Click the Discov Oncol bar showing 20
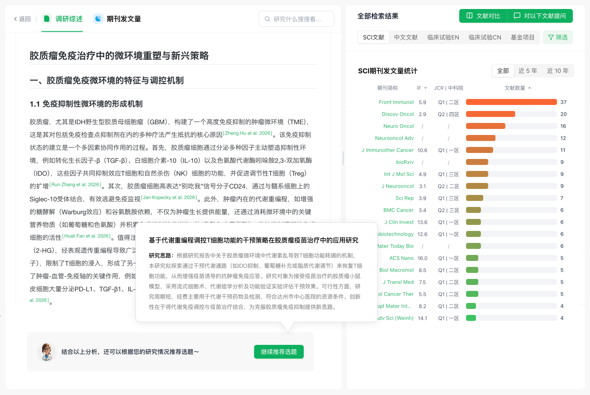 [x=491, y=114]
